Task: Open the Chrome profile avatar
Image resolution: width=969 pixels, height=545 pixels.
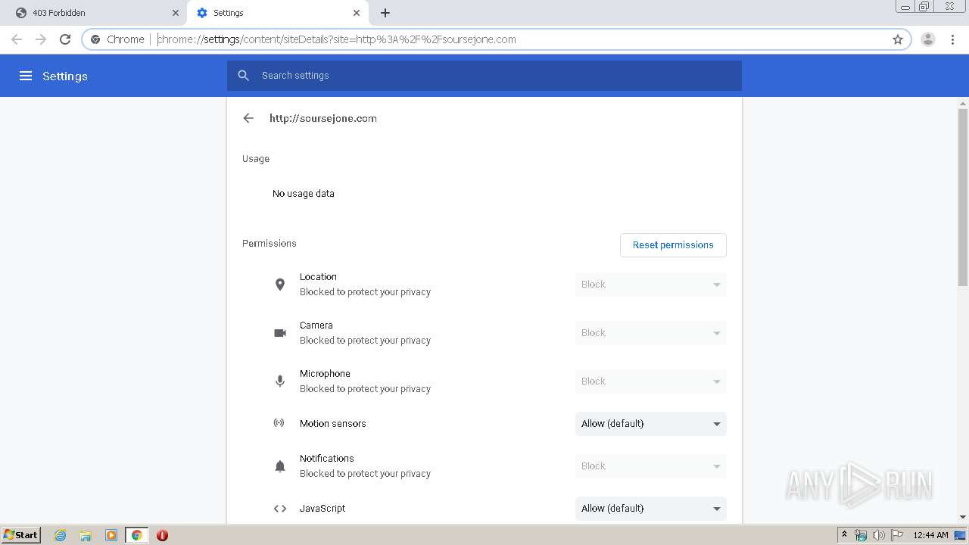Action: [x=928, y=39]
